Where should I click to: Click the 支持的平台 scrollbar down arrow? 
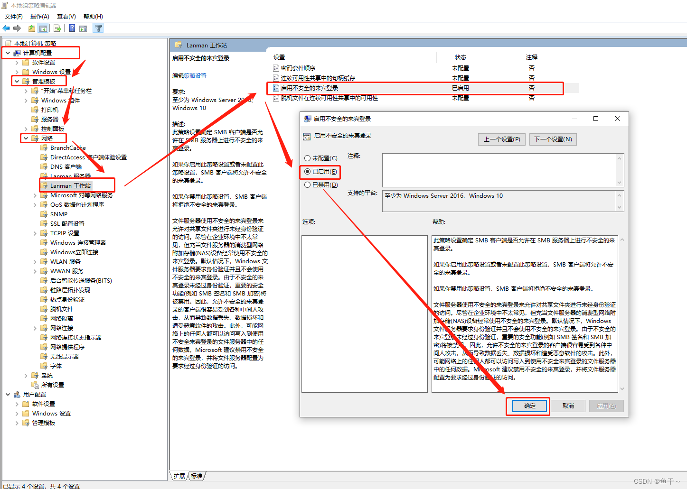pyautogui.click(x=619, y=207)
